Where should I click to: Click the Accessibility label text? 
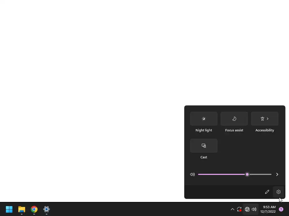[x=265, y=130]
